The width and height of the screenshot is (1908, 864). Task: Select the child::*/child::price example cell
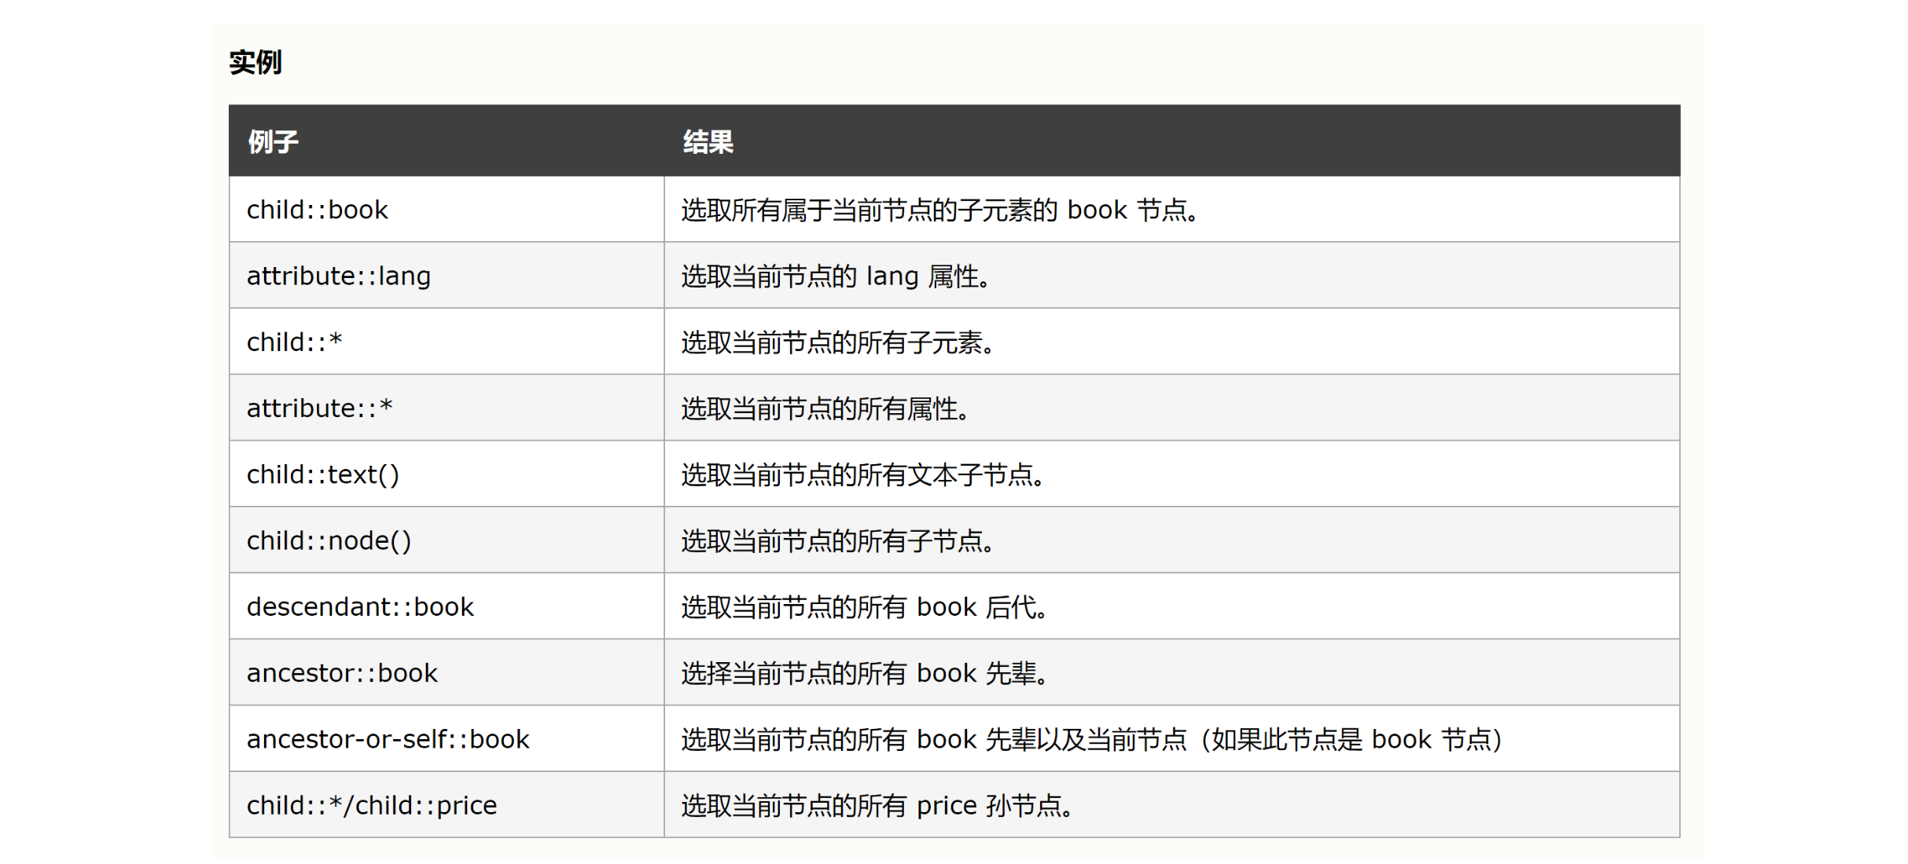[x=371, y=806]
